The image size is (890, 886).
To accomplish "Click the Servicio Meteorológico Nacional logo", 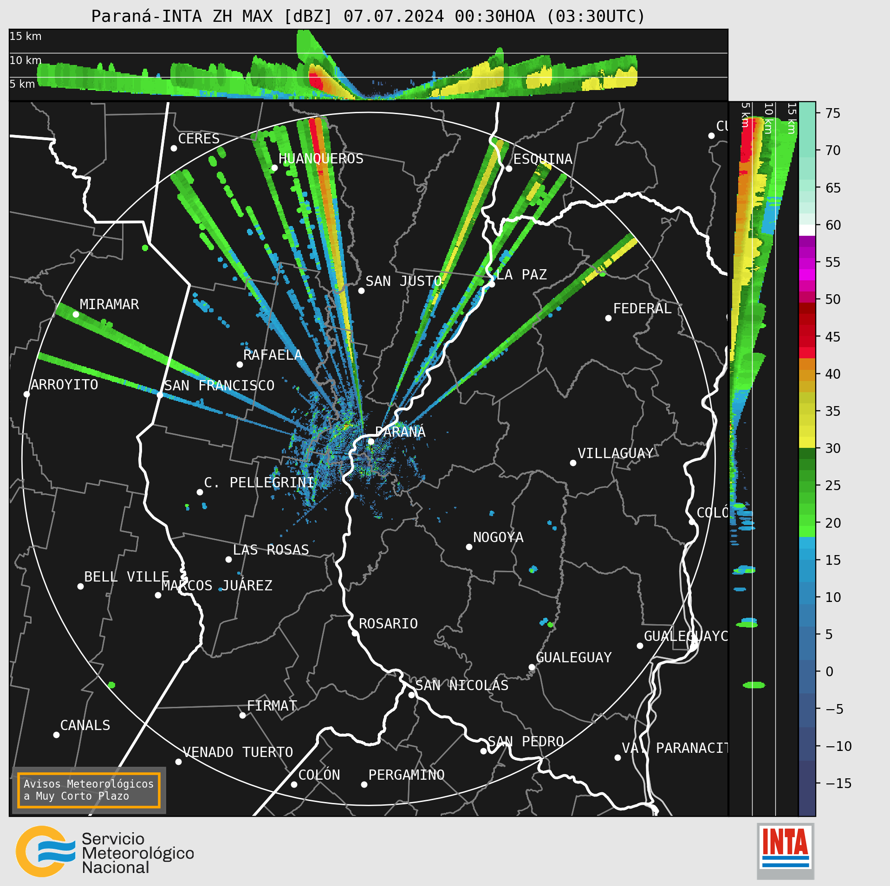I will (105, 851).
